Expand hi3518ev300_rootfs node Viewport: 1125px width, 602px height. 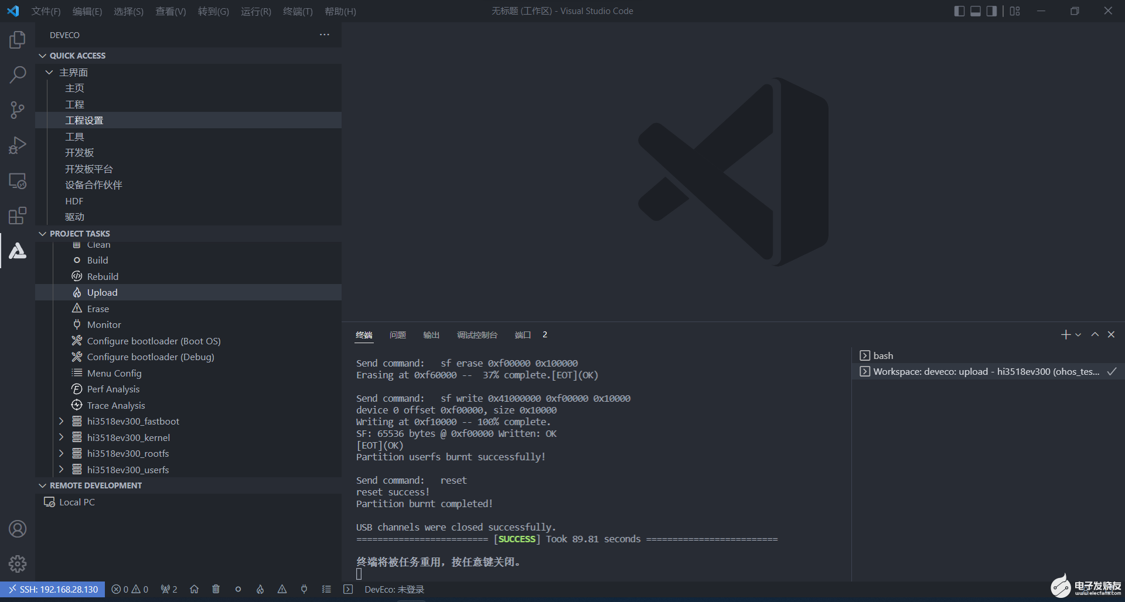(61, 453)
